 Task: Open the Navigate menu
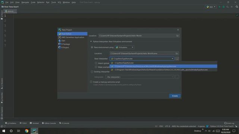pyautogui.click(x=25, y=2)
